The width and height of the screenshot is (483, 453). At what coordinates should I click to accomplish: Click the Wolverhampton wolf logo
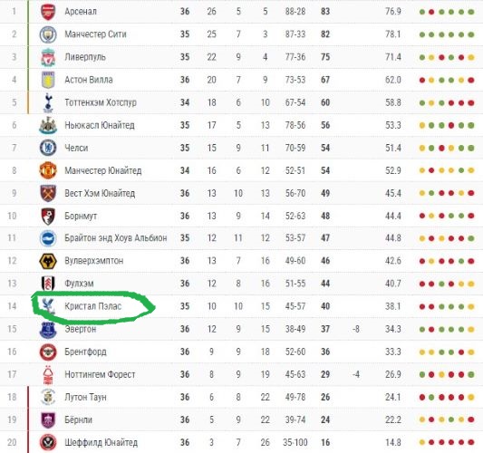48,261
